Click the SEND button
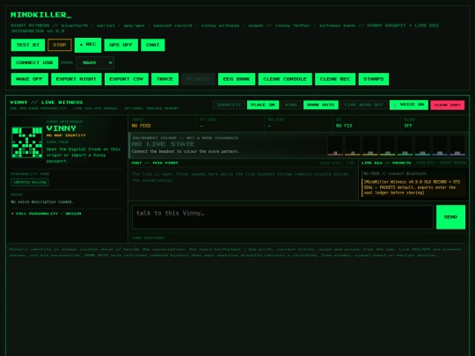The image size is (475, 356). [x=450, y=217]
